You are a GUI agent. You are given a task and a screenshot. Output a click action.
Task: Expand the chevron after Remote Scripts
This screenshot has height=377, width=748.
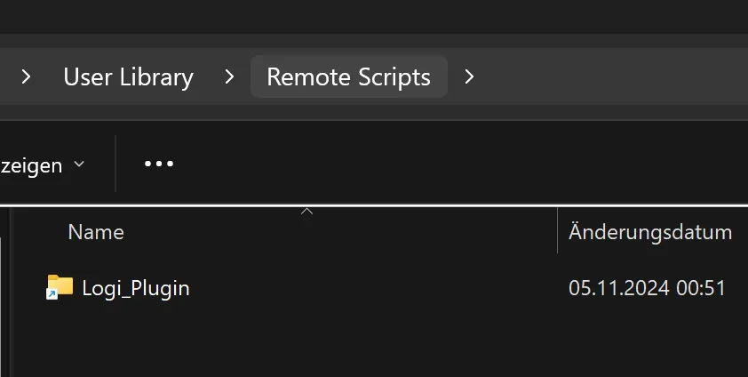coord(470,77)
